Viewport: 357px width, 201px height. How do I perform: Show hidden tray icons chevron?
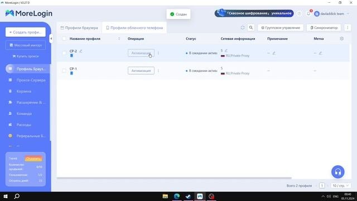(x=323, y=196)
